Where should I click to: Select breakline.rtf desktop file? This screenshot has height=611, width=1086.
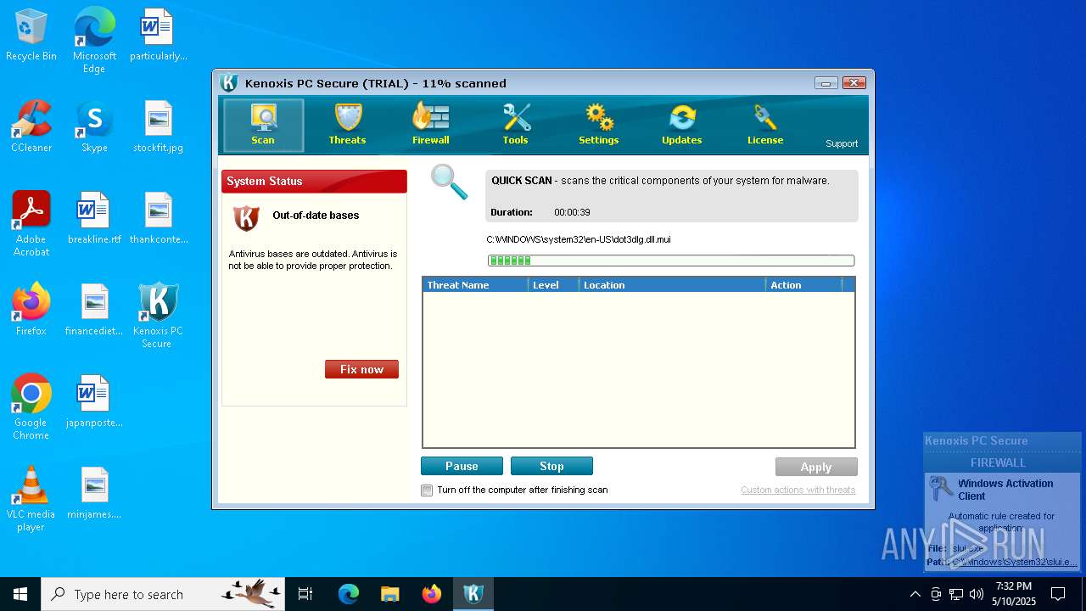[94, 219]
